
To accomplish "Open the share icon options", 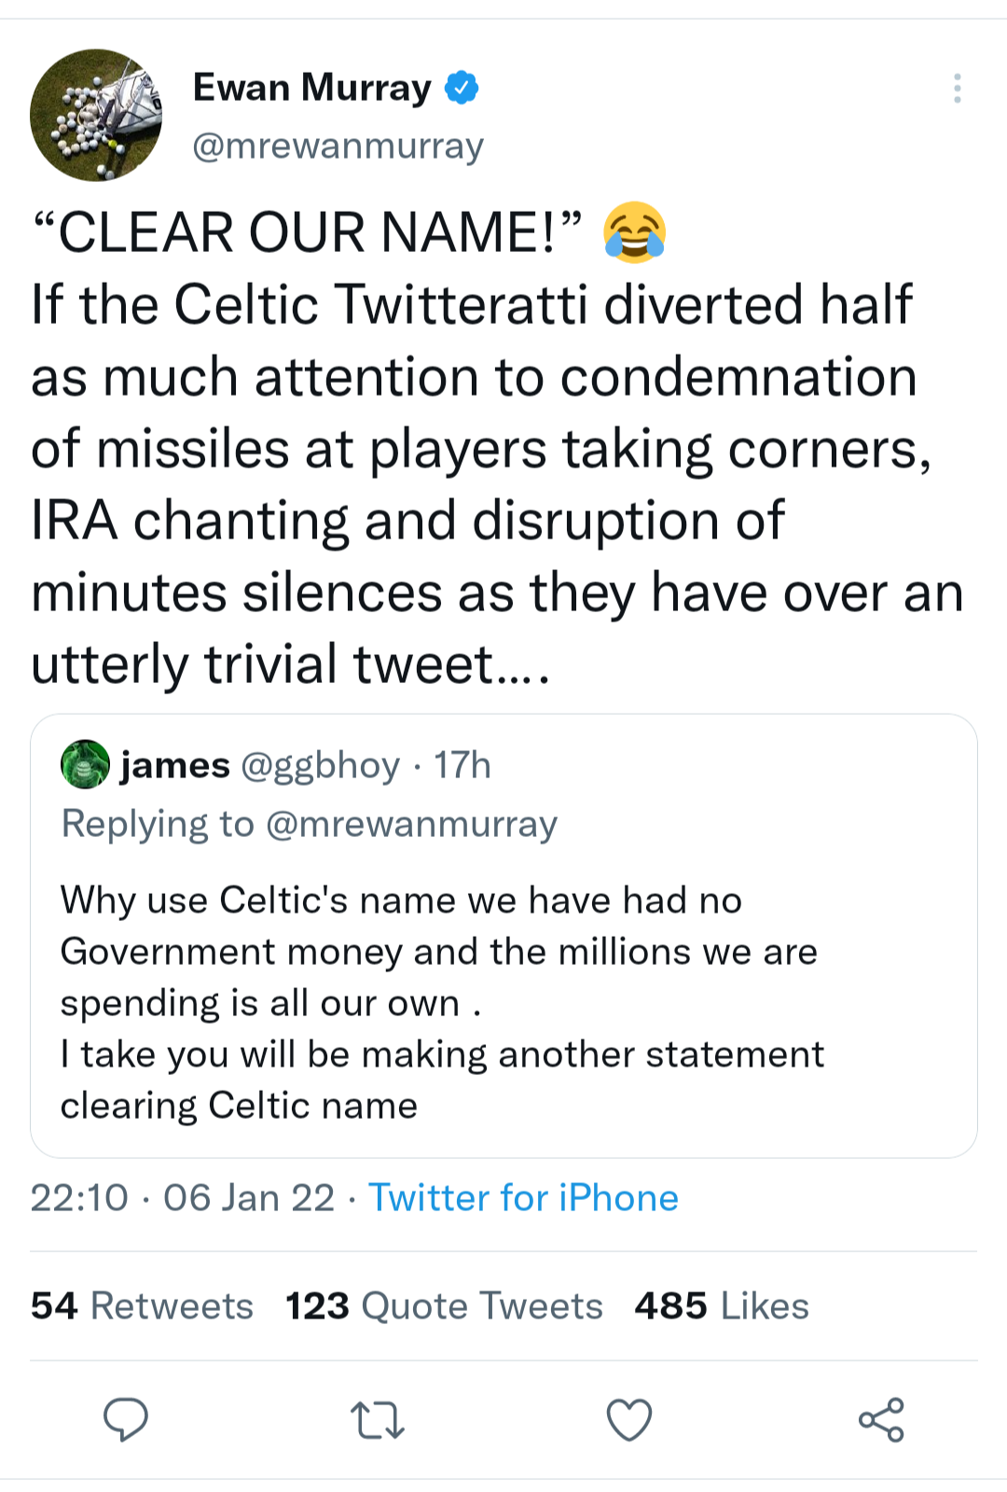I will click(881, 1419).
